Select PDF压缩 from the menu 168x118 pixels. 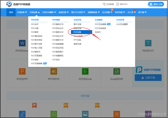coord(82,32)
